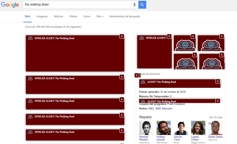Screen dimensions: 237x144
Task: Expand the Más dropdown menu
Action: click(100, 16)
